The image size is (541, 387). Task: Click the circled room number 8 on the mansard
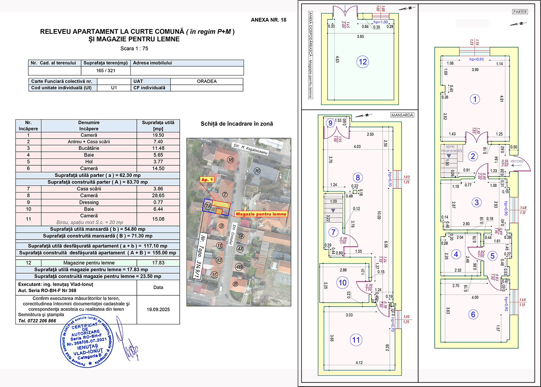tap(359, 178)
